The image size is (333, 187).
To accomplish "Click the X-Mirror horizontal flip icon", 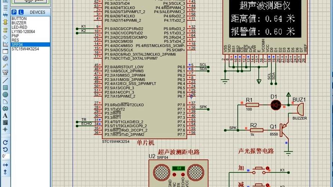I will pos(5,165).
